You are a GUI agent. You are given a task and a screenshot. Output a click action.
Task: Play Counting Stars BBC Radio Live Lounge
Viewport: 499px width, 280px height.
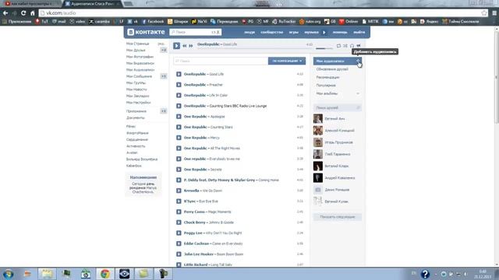pos(179,106)
